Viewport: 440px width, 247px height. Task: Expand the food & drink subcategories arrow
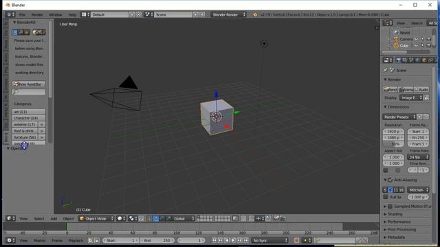click(x=41, y=131)
